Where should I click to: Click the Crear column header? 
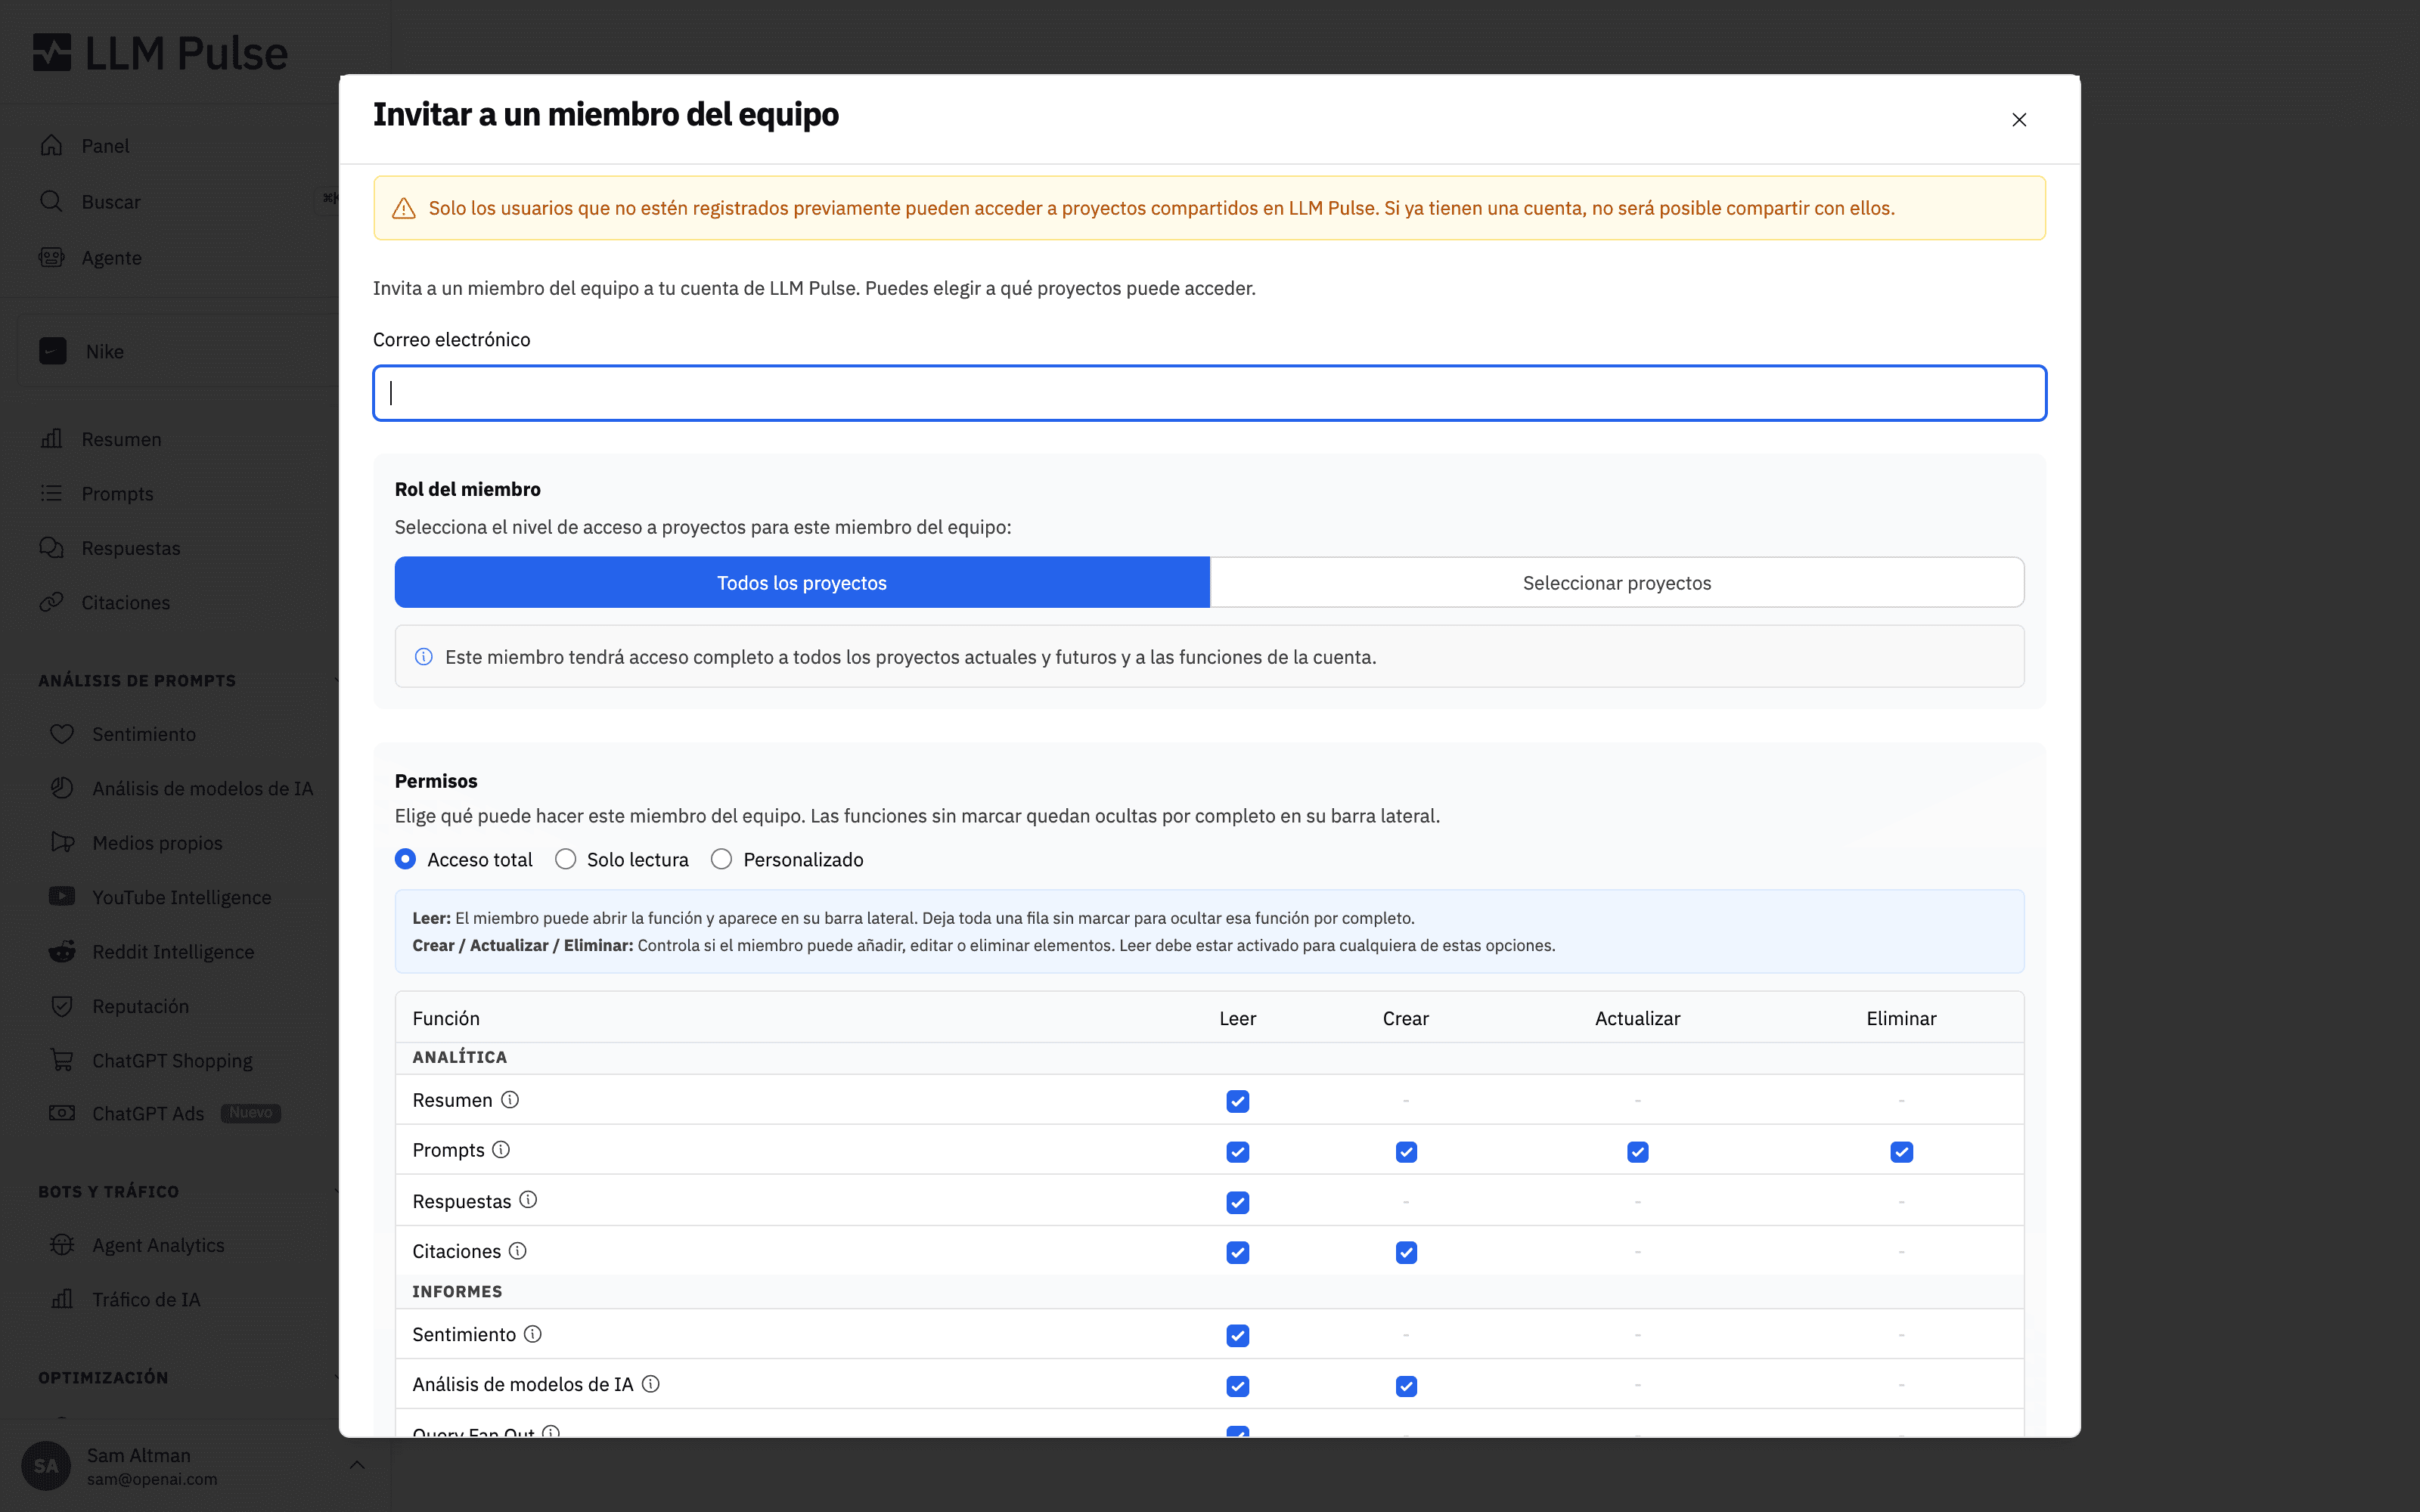coord(1406,1018)
